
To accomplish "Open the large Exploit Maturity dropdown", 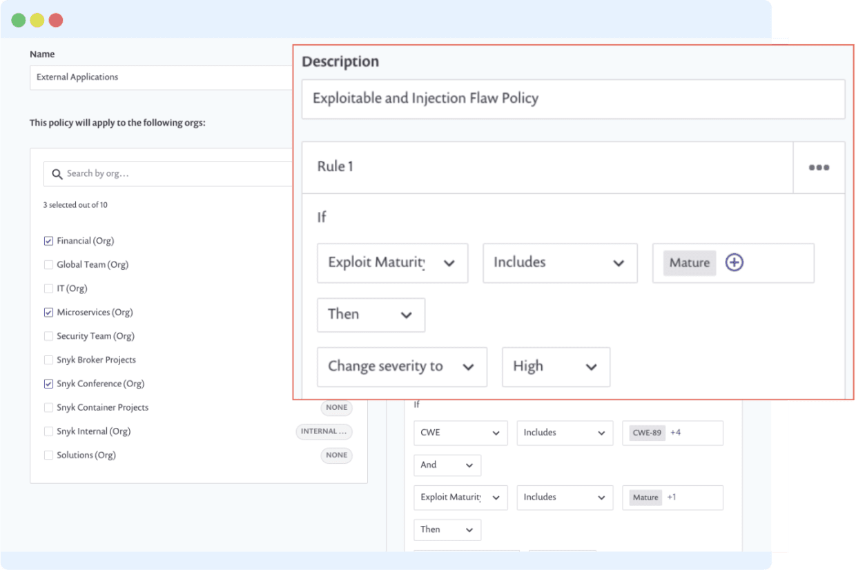I will click(393, 263).
